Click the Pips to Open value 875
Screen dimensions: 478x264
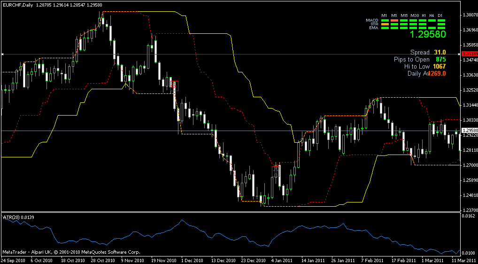(x=441, y=60)
